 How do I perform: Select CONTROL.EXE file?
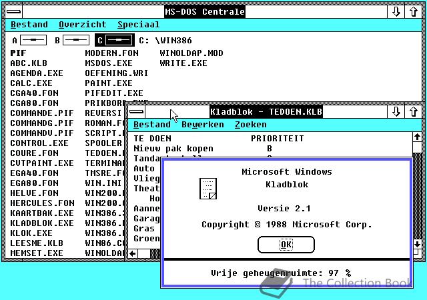coord(39,143)
